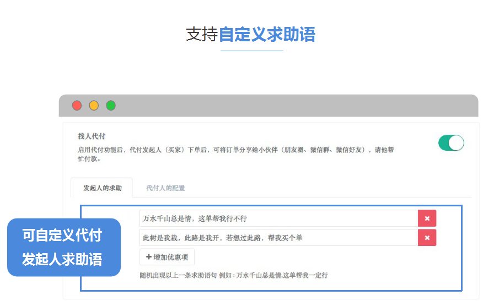Remove the 此树是我栽 phrase using its X
This screenshot has width=494, height=301.
[427, 238]
